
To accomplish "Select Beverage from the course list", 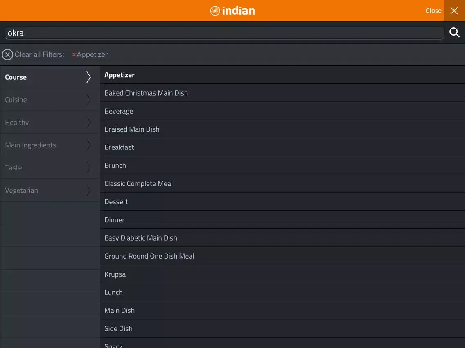I will tap(119, 111).
